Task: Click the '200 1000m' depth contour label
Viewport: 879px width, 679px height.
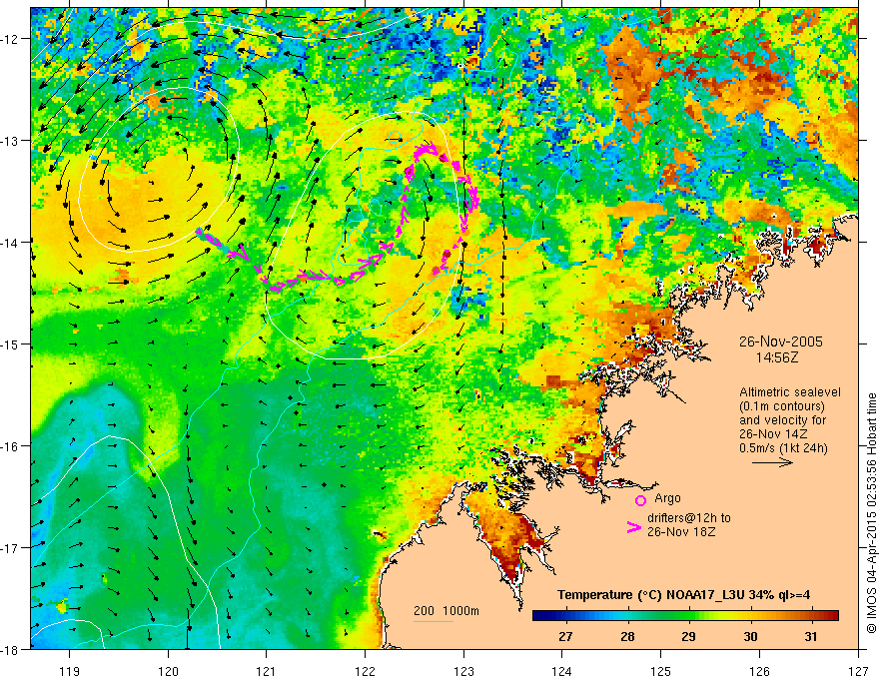Action: click(x=446, y=611)
